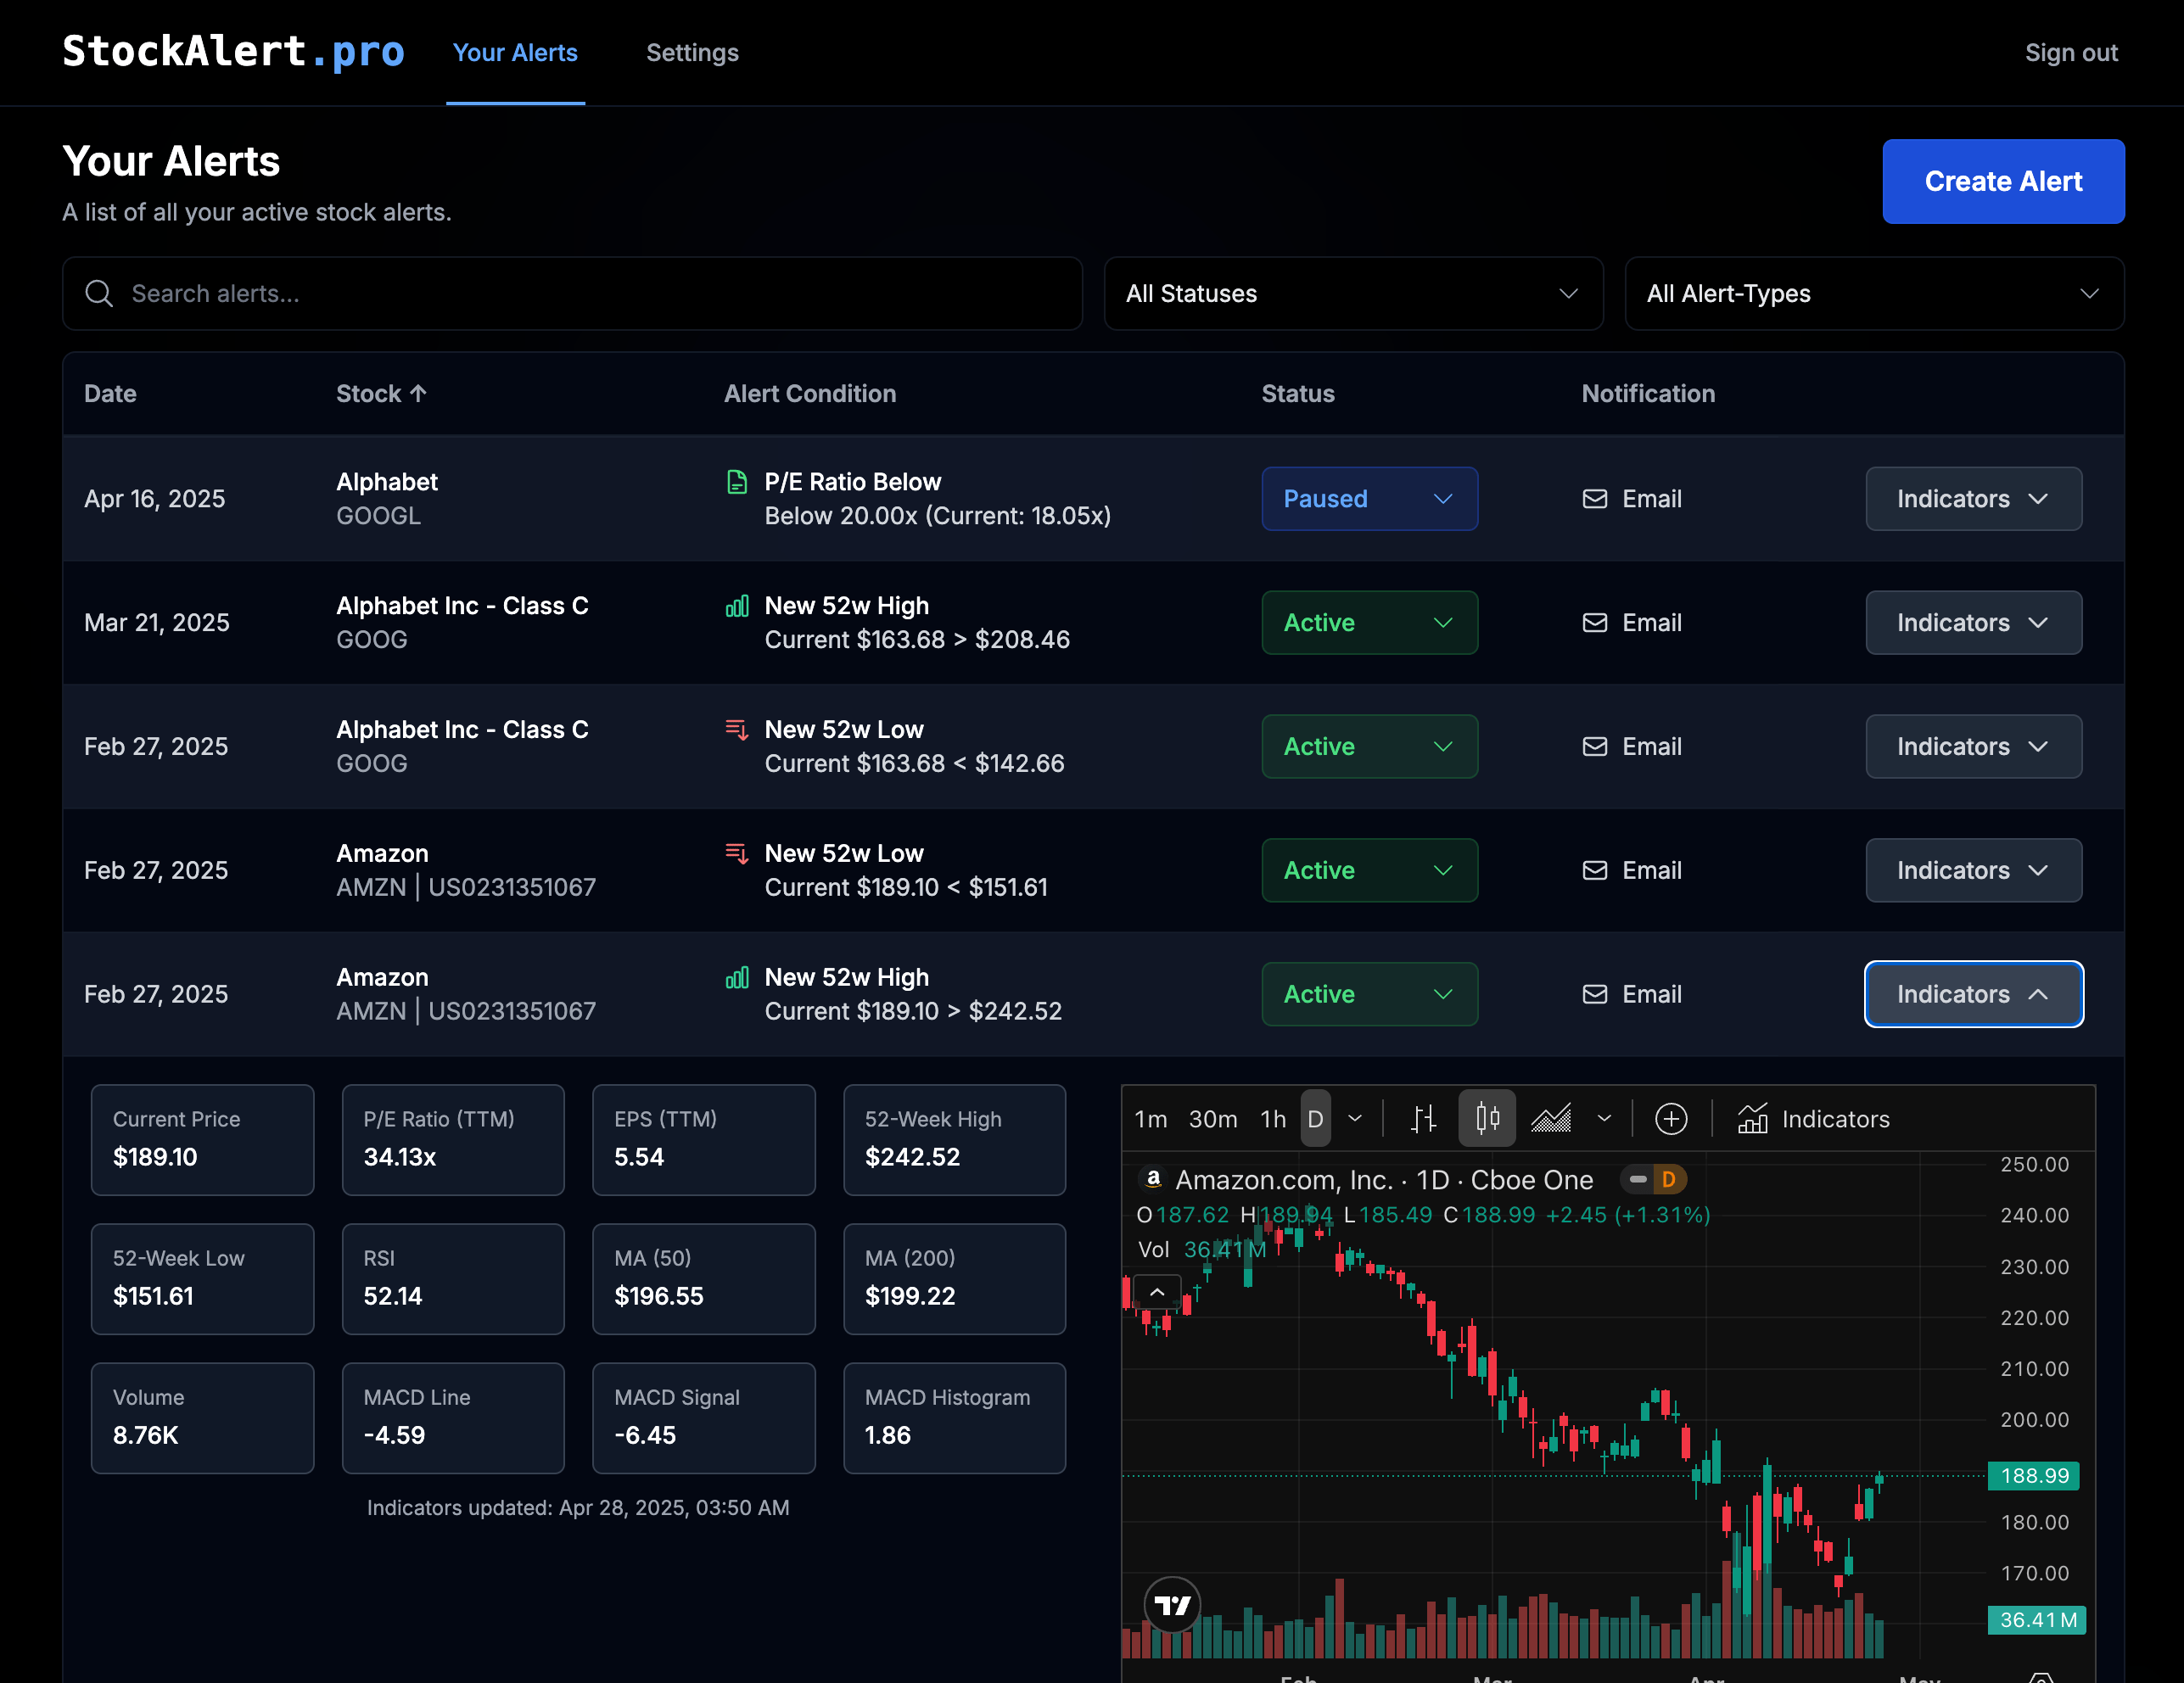Change Active status for Amazon 52w Low

(x=1369, y=871)
